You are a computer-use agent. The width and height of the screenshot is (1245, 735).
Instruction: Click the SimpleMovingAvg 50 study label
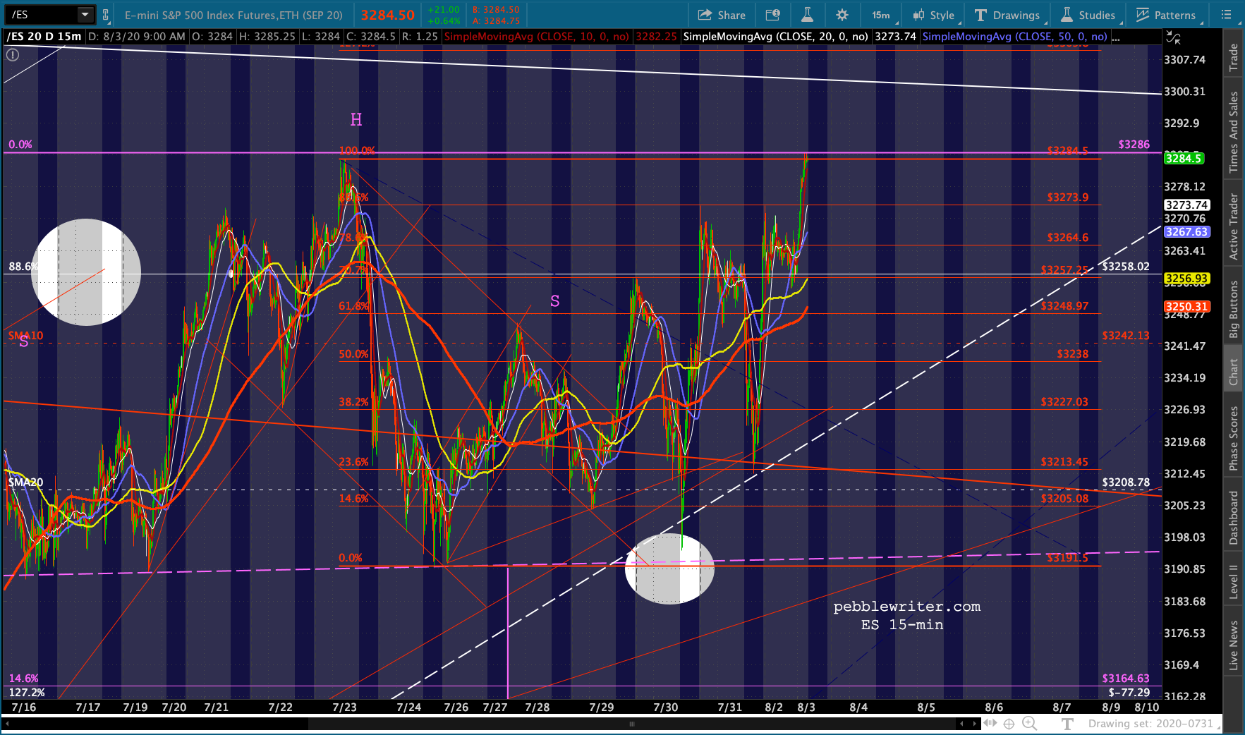1014,37
